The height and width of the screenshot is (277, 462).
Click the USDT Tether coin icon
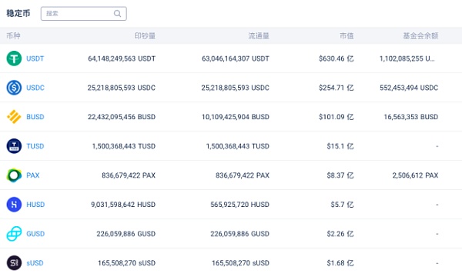pos(14,58)
